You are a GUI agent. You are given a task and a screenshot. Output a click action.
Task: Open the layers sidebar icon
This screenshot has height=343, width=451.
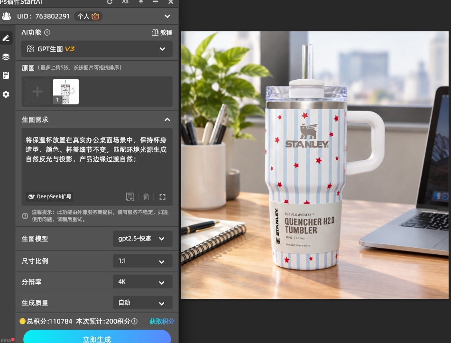(x=6, y=56)
